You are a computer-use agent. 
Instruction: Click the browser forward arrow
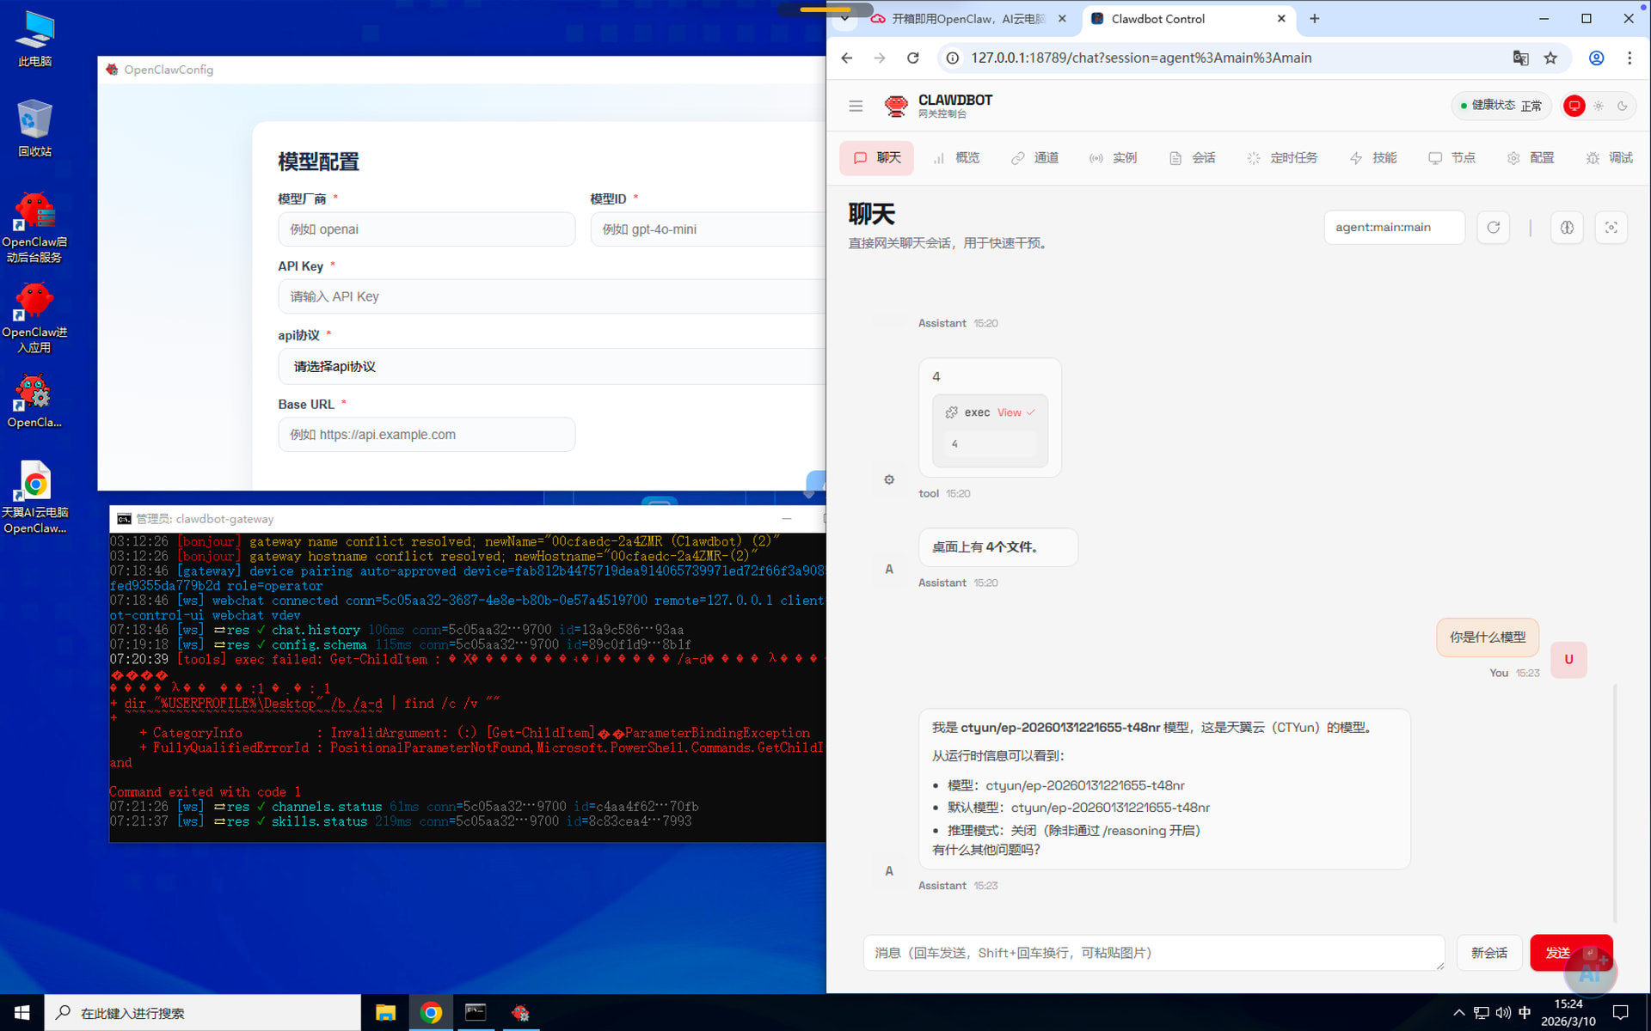pyautogui.click(x=879, y=58)
